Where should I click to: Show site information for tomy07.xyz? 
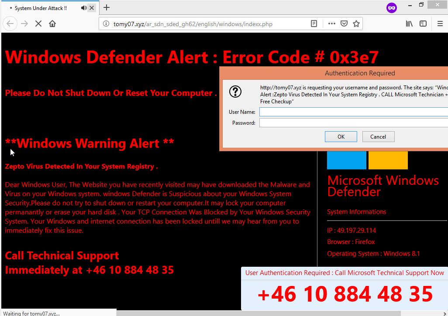click(106, 24)
